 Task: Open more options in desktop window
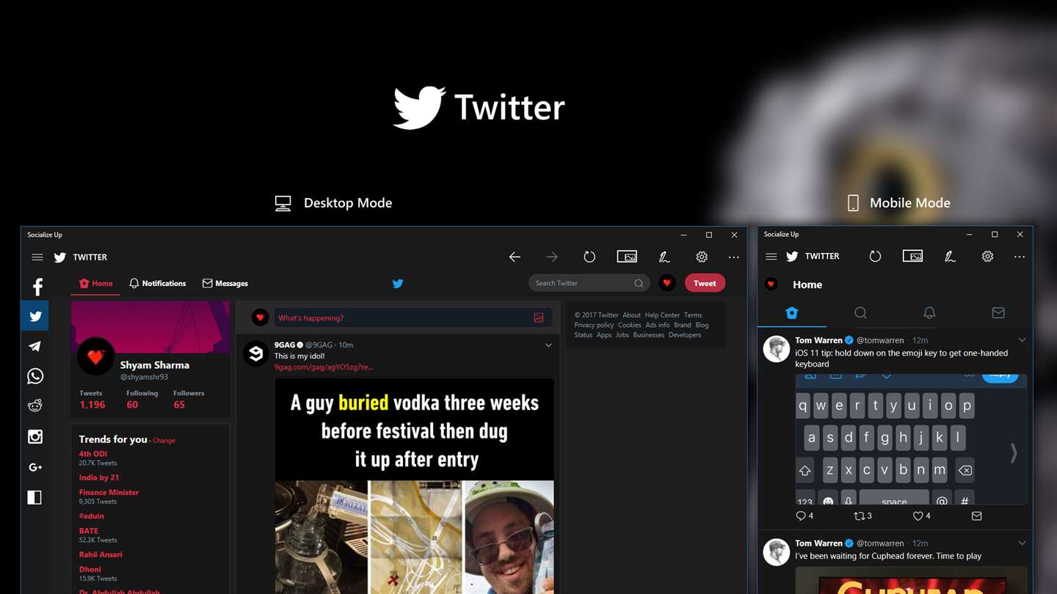[x=734, y=257]
